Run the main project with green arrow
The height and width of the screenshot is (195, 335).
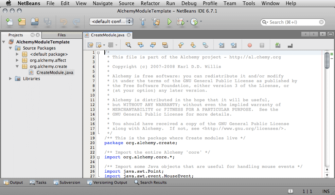coord(170,22)
